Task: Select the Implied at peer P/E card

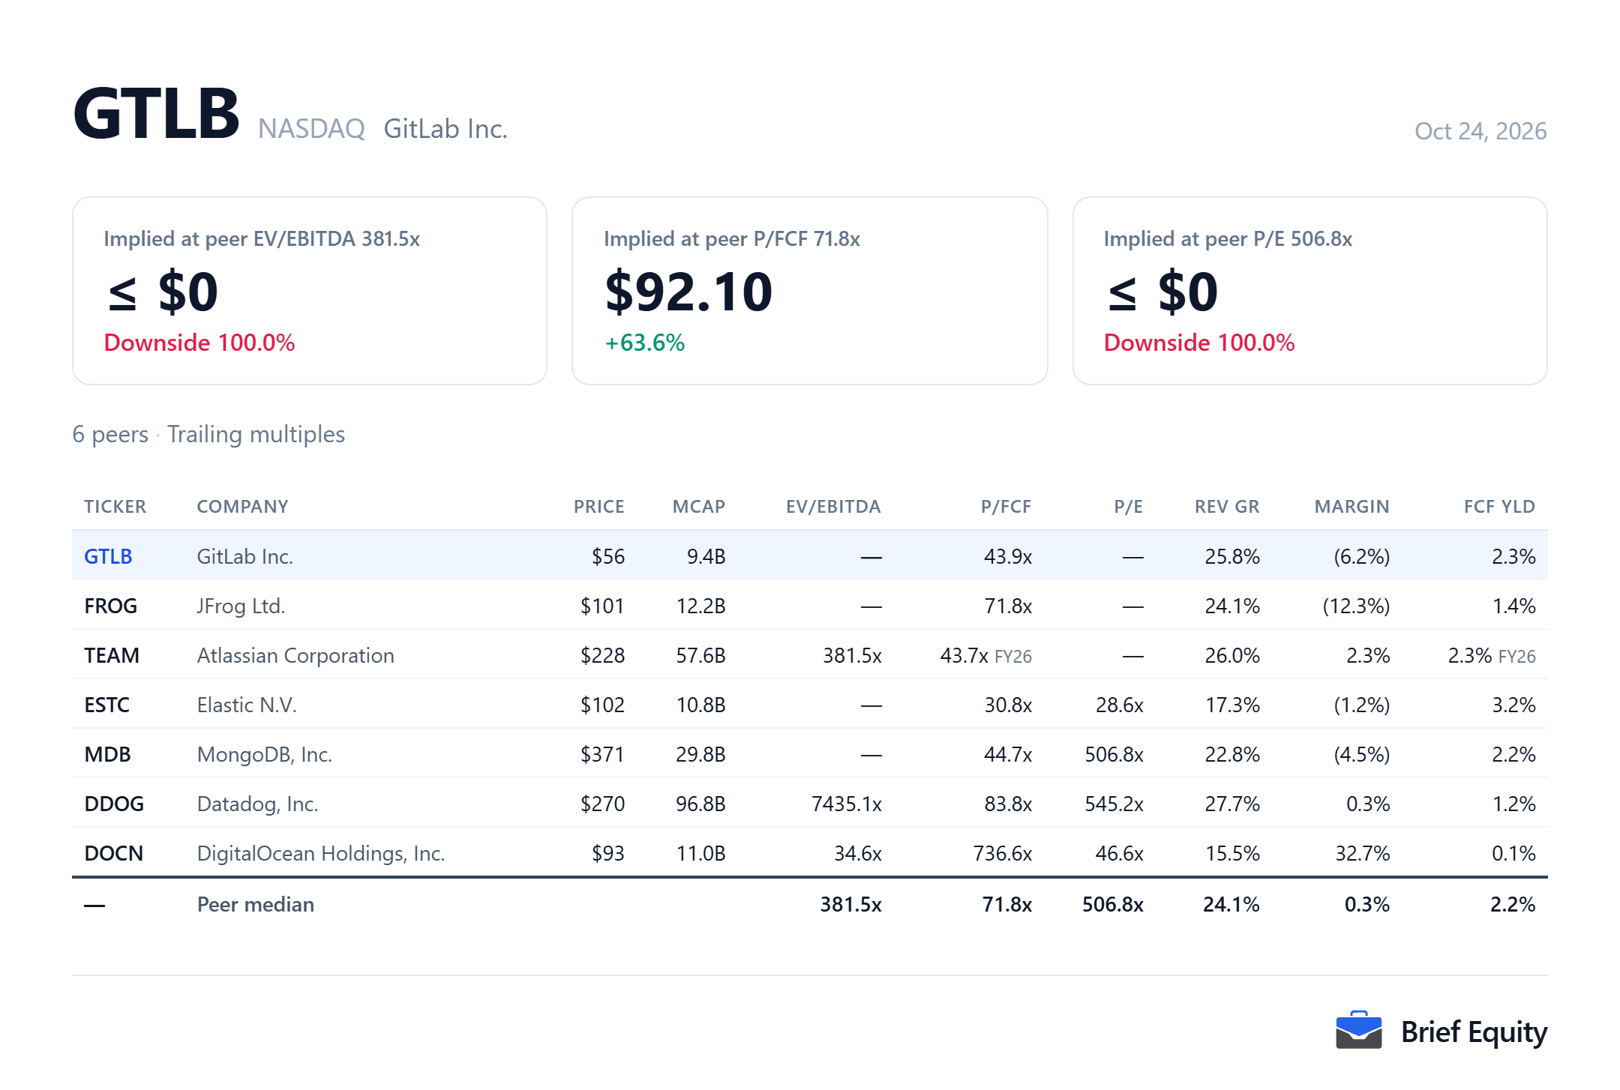Action: coord(1309,291)
